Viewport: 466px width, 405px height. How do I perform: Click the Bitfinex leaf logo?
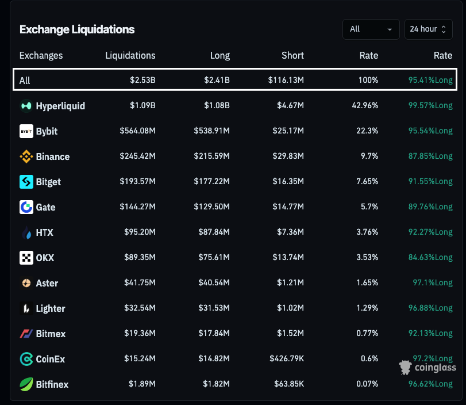click(26, 384)
